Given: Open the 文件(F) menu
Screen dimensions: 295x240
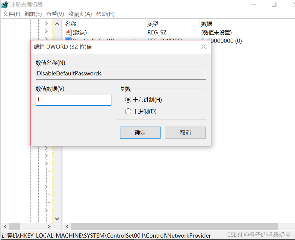Looking at the screenshot, I should (x=11, y=14).
